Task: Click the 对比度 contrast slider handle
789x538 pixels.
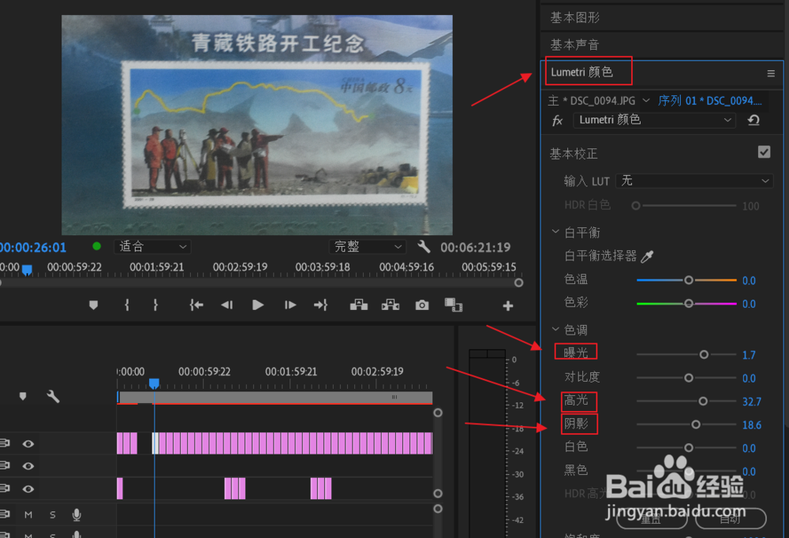Action: 688,378
